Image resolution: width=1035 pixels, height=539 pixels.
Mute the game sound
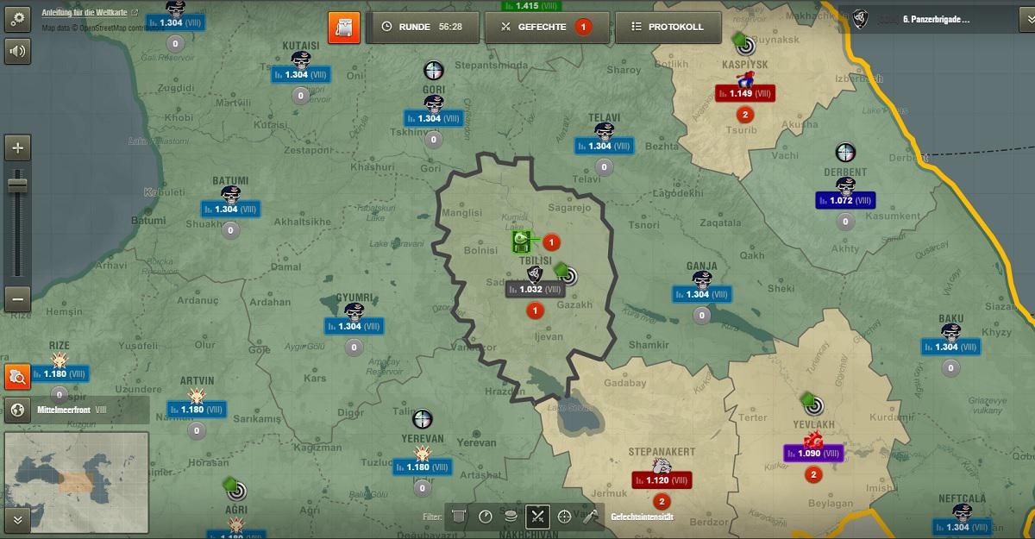(18, 51)
